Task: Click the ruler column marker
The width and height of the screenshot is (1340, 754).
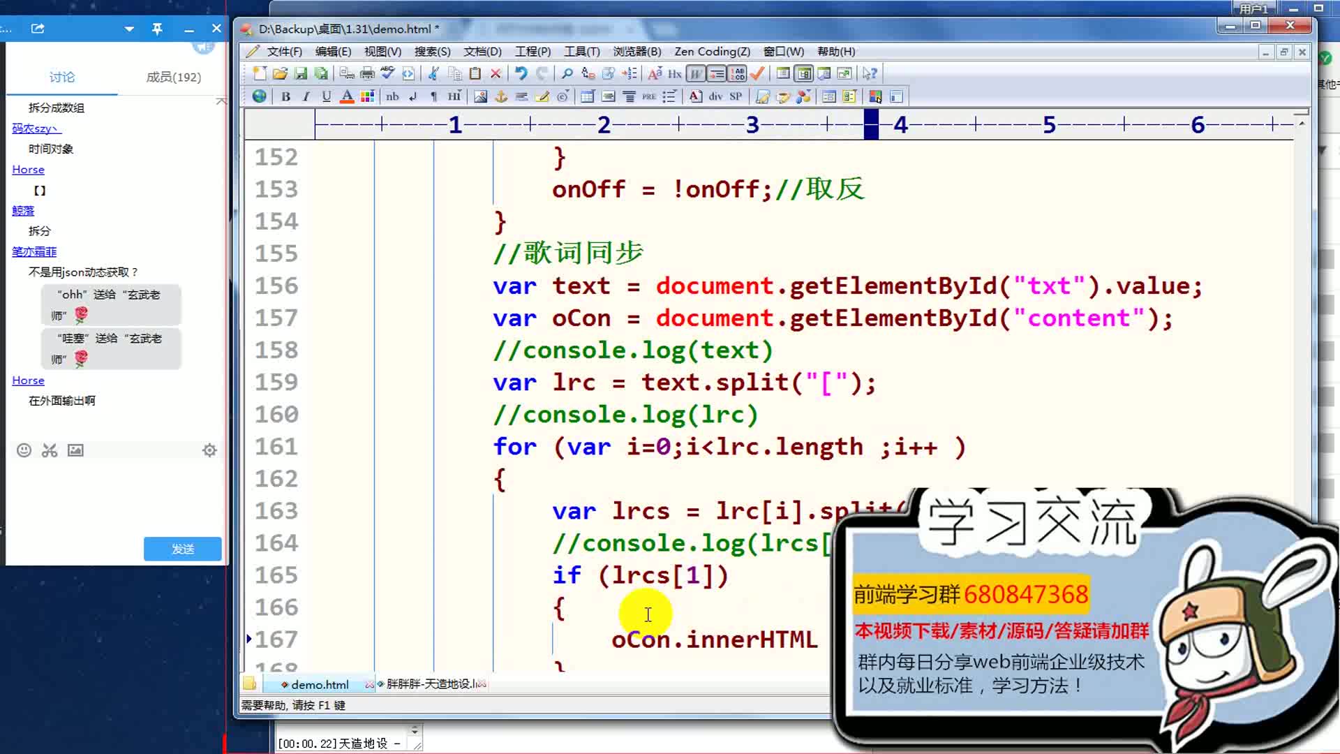Action: (x=871, y=124)
